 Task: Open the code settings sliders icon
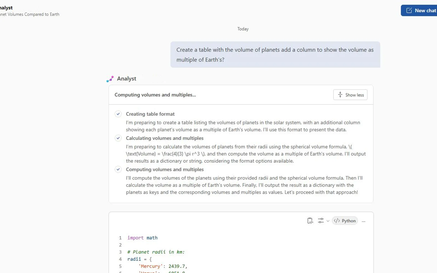pos(321,221)
